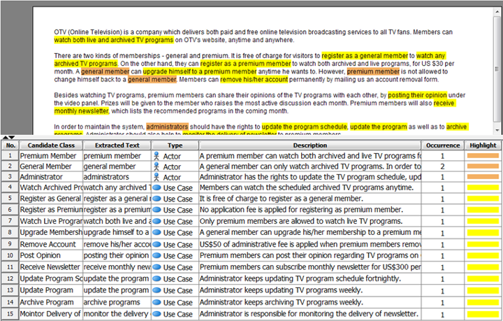Viewport: 503px width, 321px height.
Task: Click the Use Case icon in Post Opinion row
Action: pyautogui.click(x=156, y=255)
